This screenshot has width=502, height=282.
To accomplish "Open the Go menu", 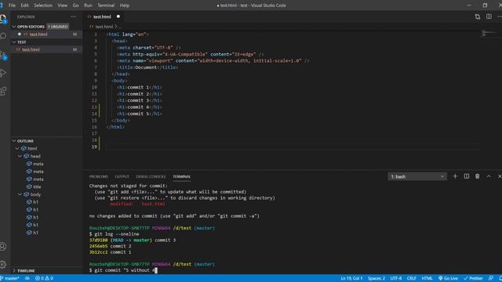I will coord(75,5).
